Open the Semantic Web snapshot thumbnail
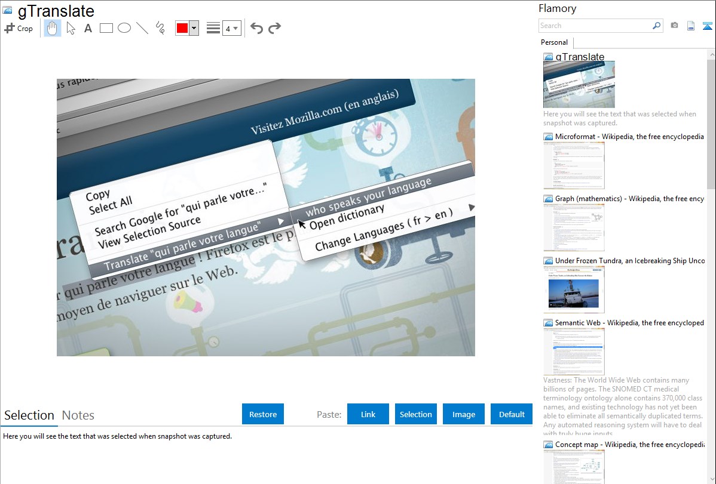Viewport: 716px width, 484px height. 574,352
